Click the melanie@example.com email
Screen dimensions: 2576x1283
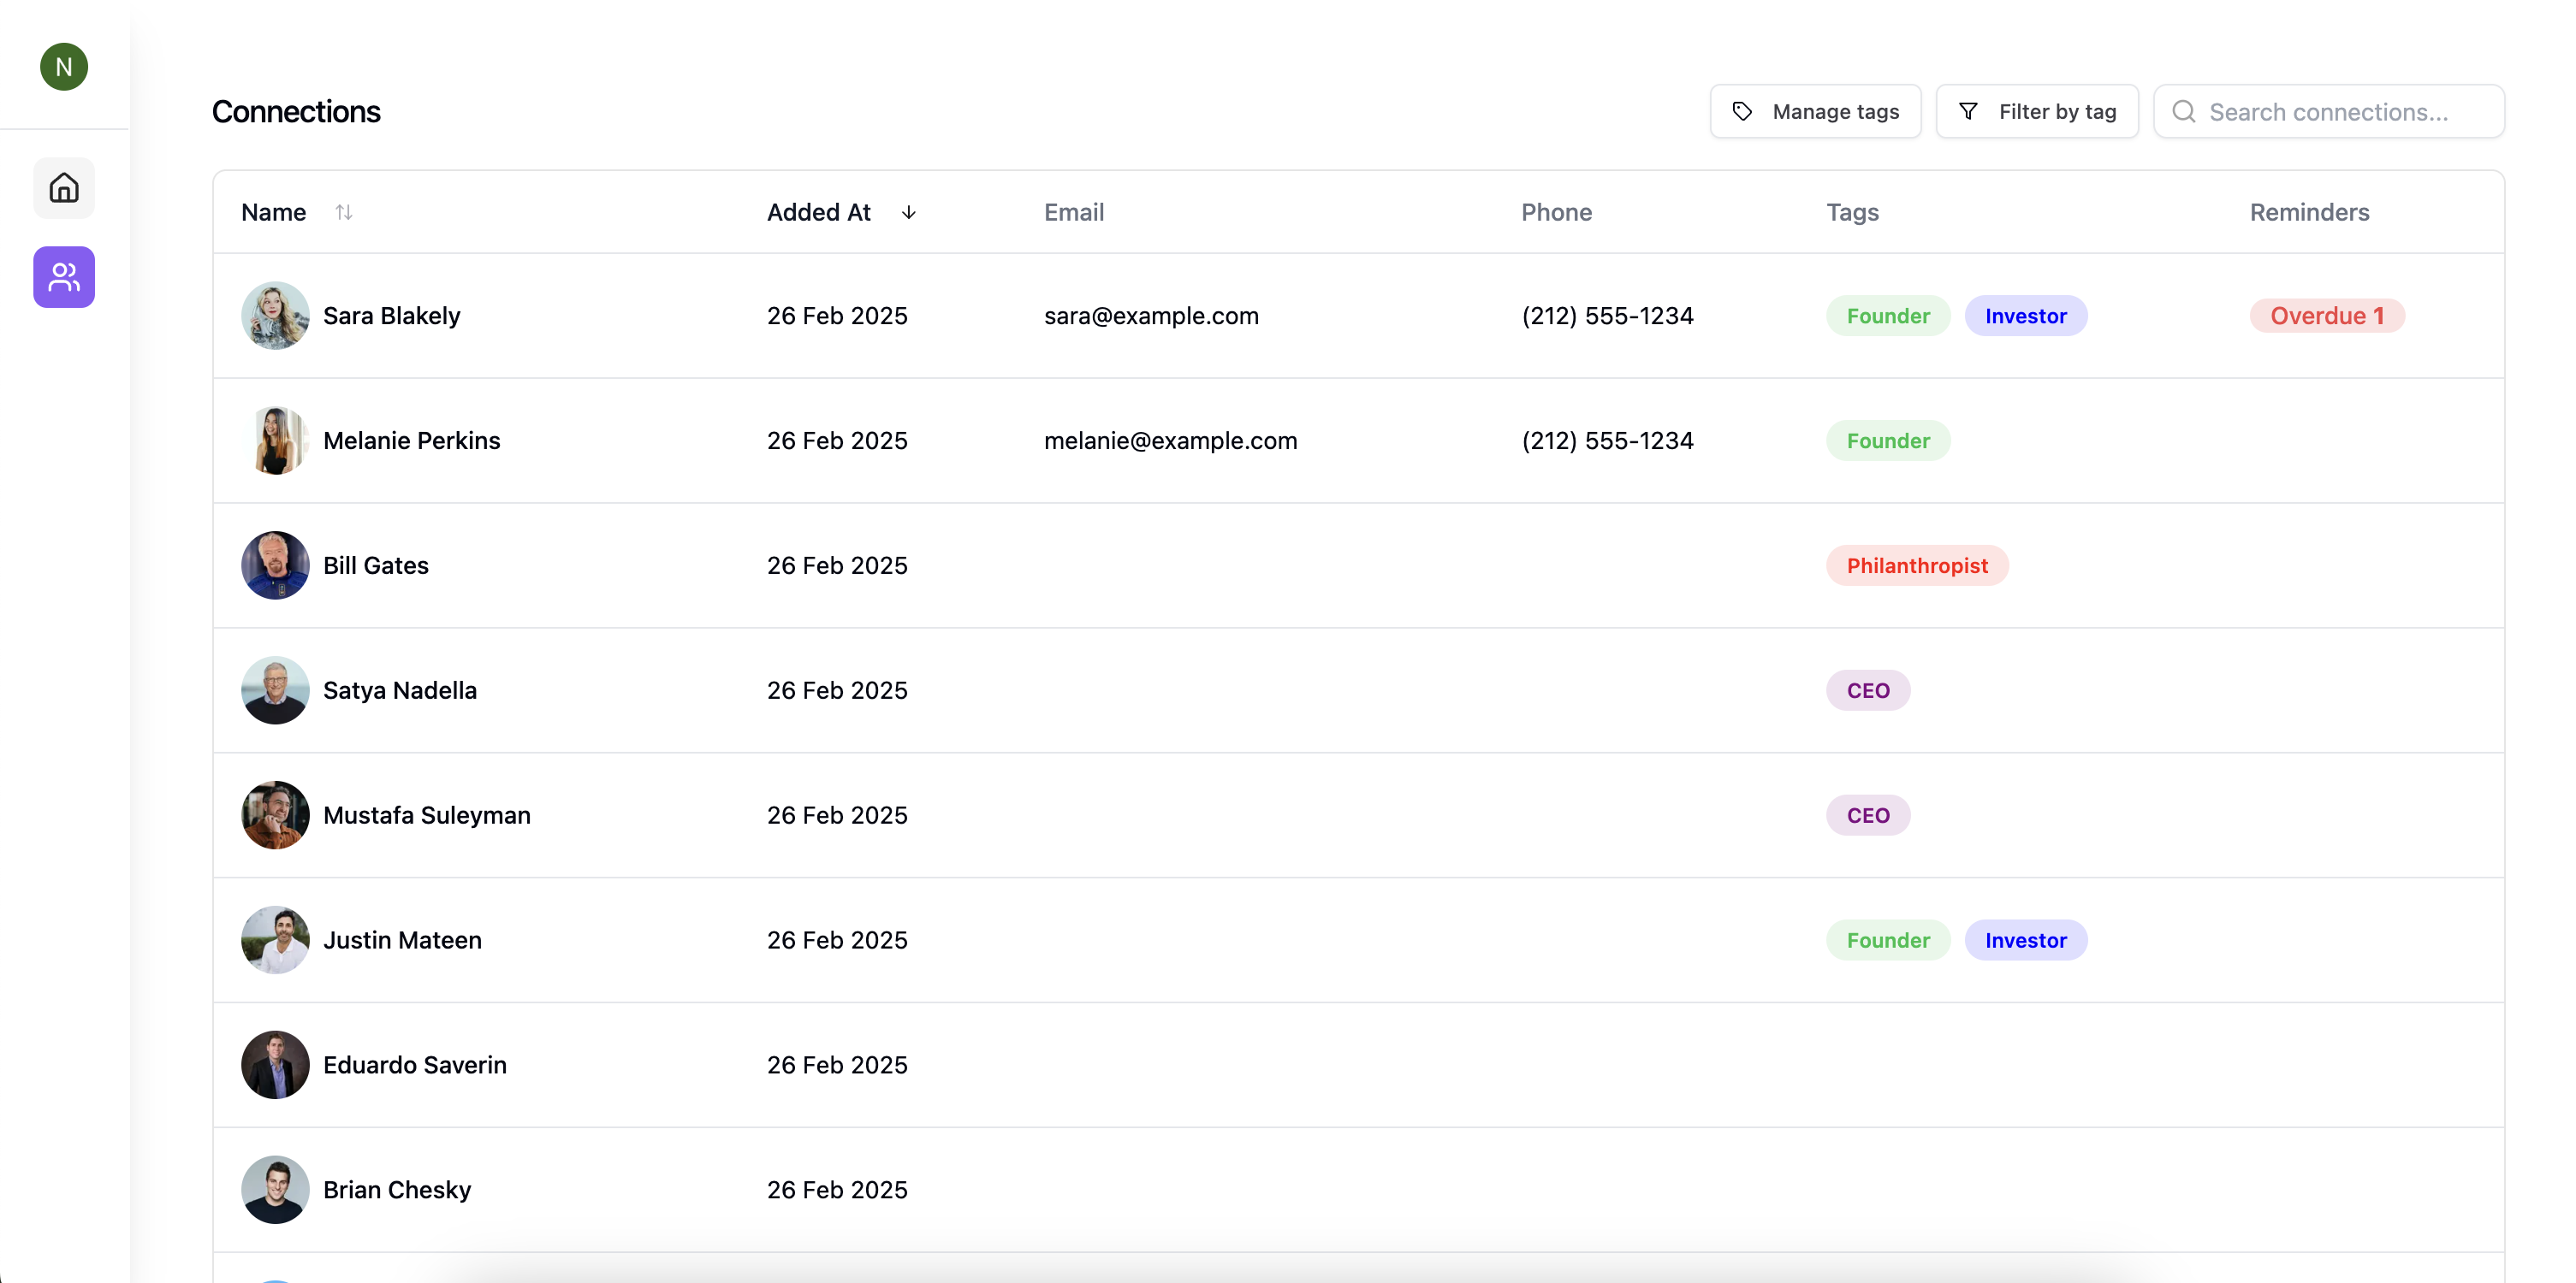tap(1171, 440)
